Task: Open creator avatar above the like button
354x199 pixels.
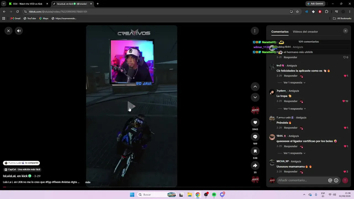Action: (x=255, y=110)
